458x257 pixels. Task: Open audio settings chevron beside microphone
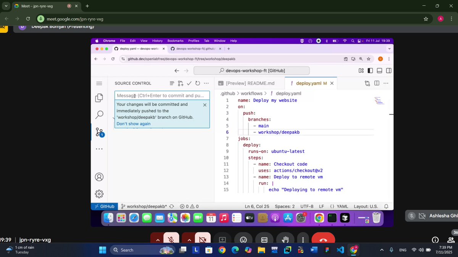click(157, 239)
